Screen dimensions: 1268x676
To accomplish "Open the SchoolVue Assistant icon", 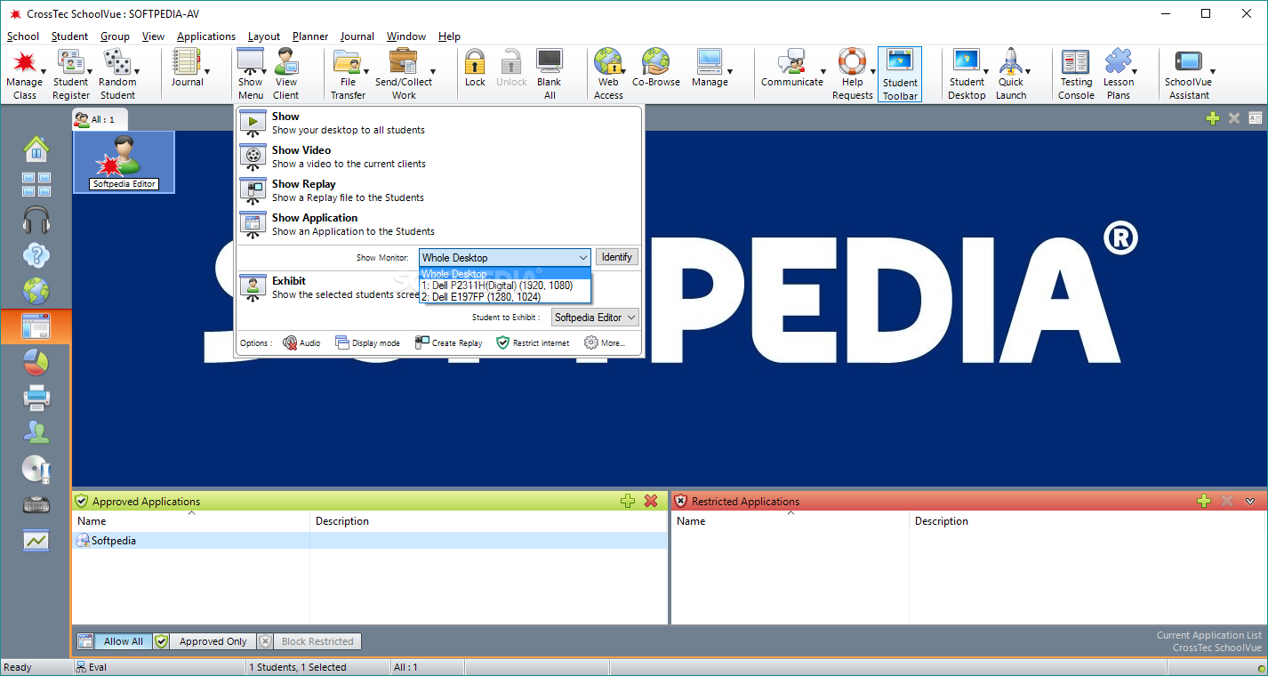I will pyautogui.click(x=1189, y=74).
